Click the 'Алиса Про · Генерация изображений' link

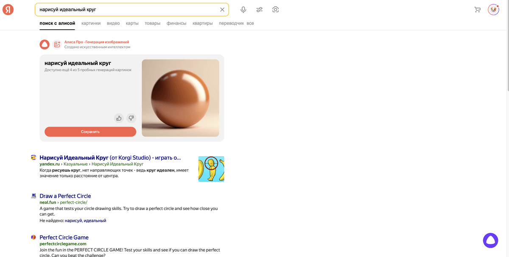97,42
